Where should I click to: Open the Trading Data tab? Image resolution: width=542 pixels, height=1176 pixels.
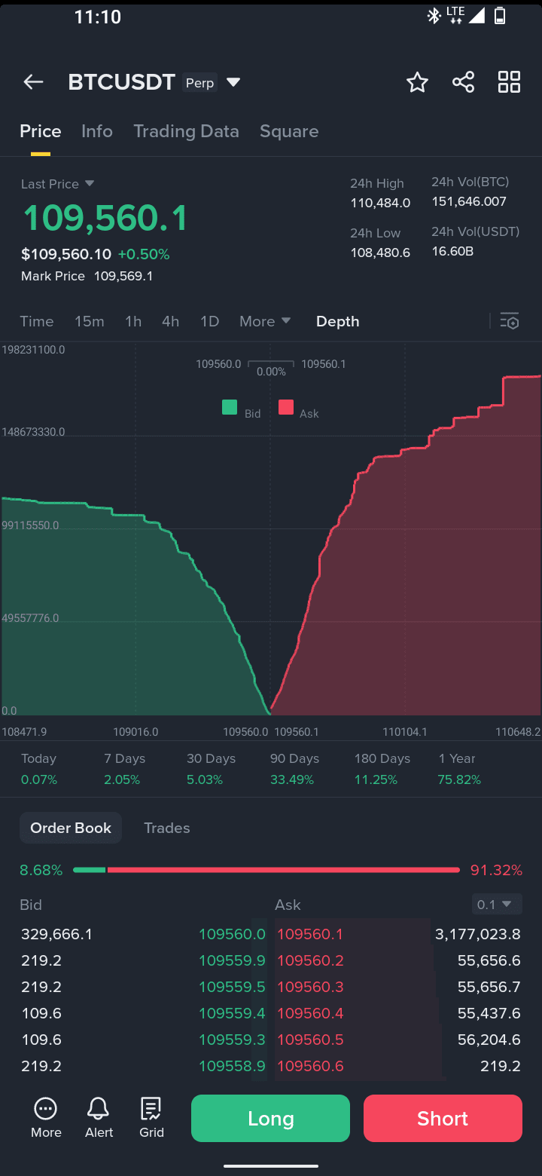(186, 131)
